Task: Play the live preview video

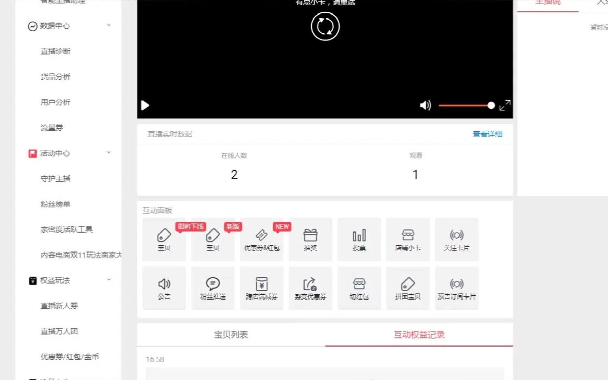Action: click(x=145, y=106)
